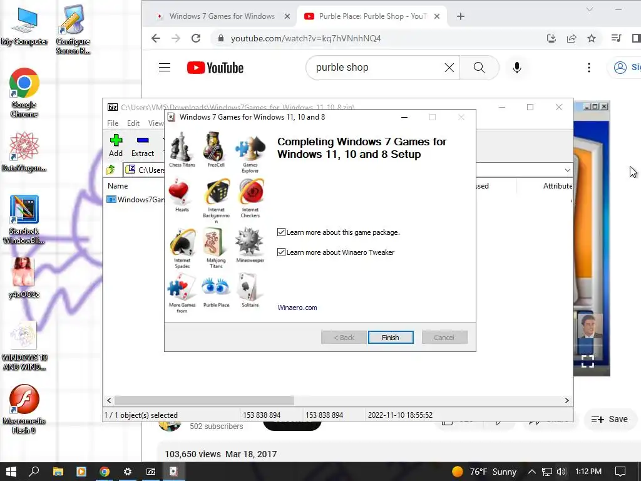Select the My Computer desktop icon

pos(24,26)
